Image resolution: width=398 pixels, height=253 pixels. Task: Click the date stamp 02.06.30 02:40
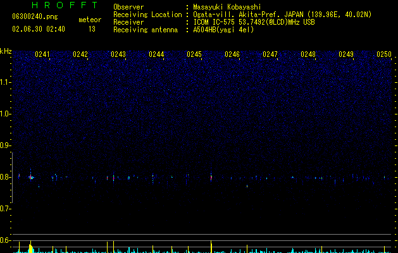click(x=39, y=29)
